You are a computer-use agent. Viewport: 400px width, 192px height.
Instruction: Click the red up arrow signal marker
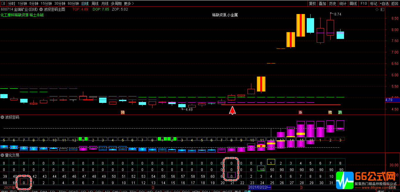232,110
